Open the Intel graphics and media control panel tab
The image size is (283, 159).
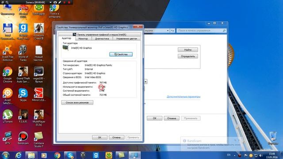(x=99, y=34)
